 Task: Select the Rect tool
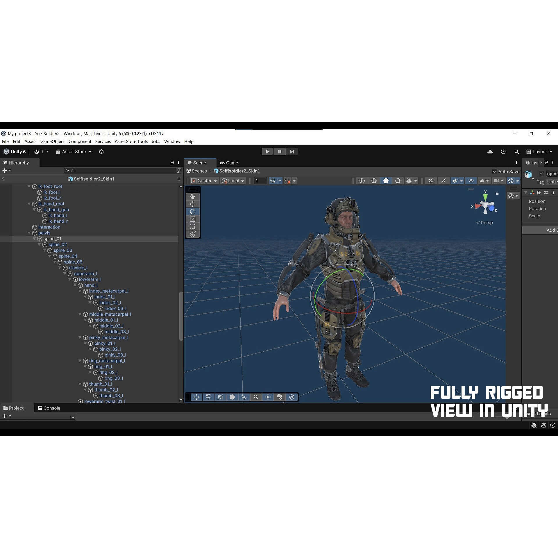coord(192,227)
